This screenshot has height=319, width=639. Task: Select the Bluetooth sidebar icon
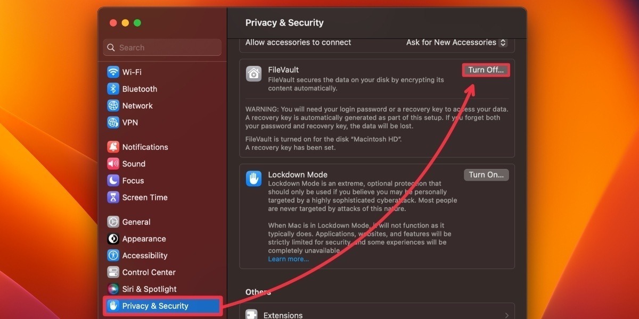[113, 89]
